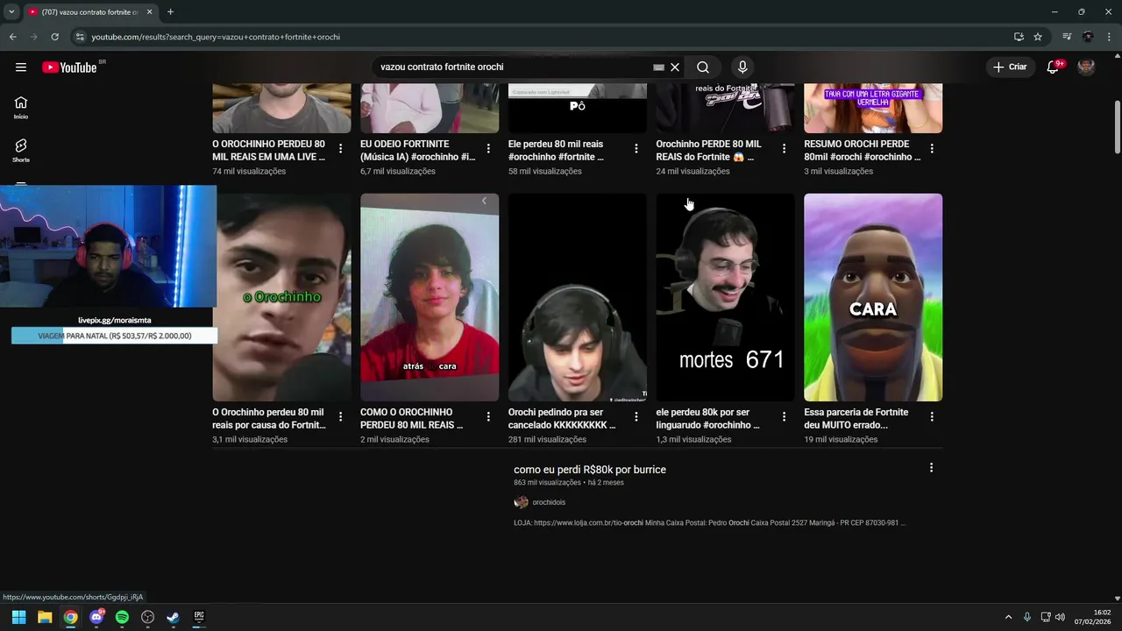This screenshot has width=1122, height=631.
Task: Open File Explorer from taskbar
Action: tap(45, 617)
